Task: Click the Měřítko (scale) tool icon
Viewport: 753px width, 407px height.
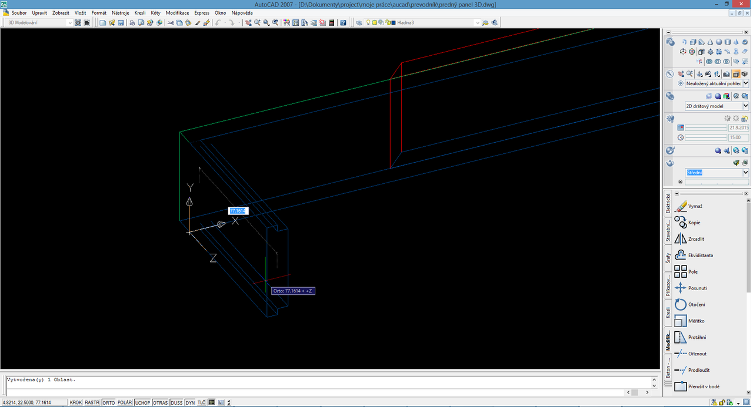Action: coord(681,321)
